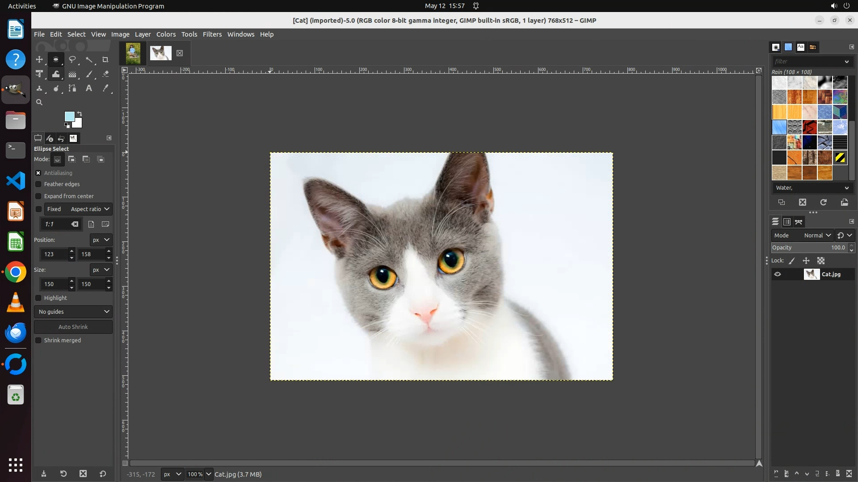Choose the Zoom magnifier tool

39,102
